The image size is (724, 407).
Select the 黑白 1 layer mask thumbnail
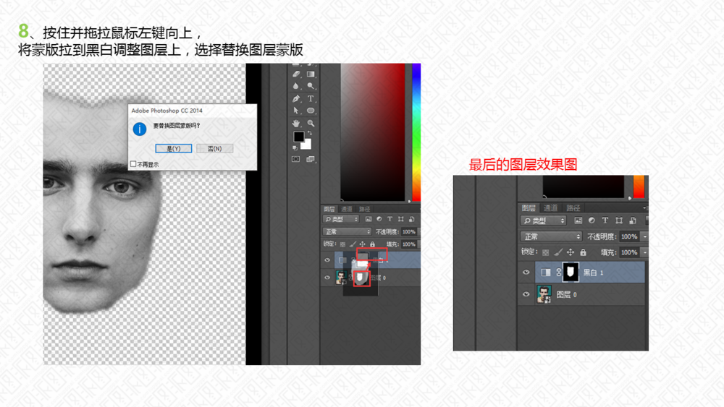(x=571, y=272)
